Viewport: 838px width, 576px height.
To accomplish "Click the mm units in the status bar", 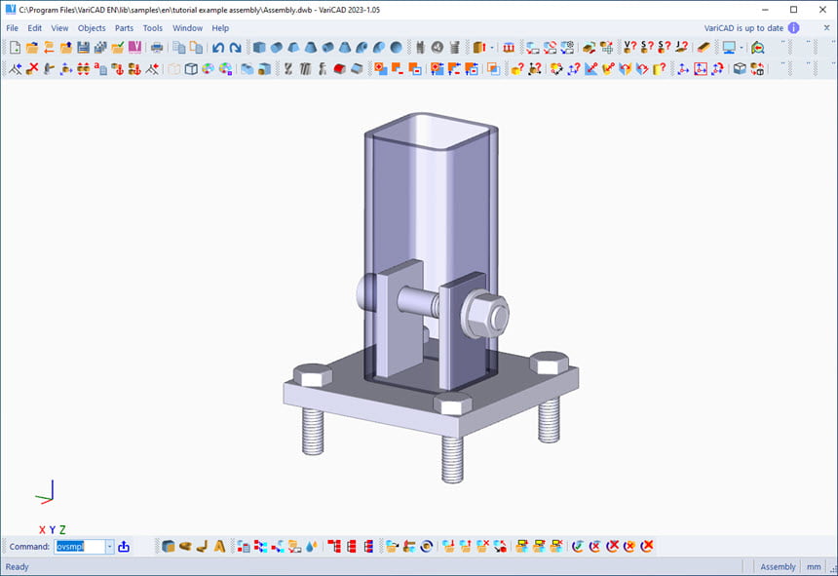I will [x=814, y=566].
